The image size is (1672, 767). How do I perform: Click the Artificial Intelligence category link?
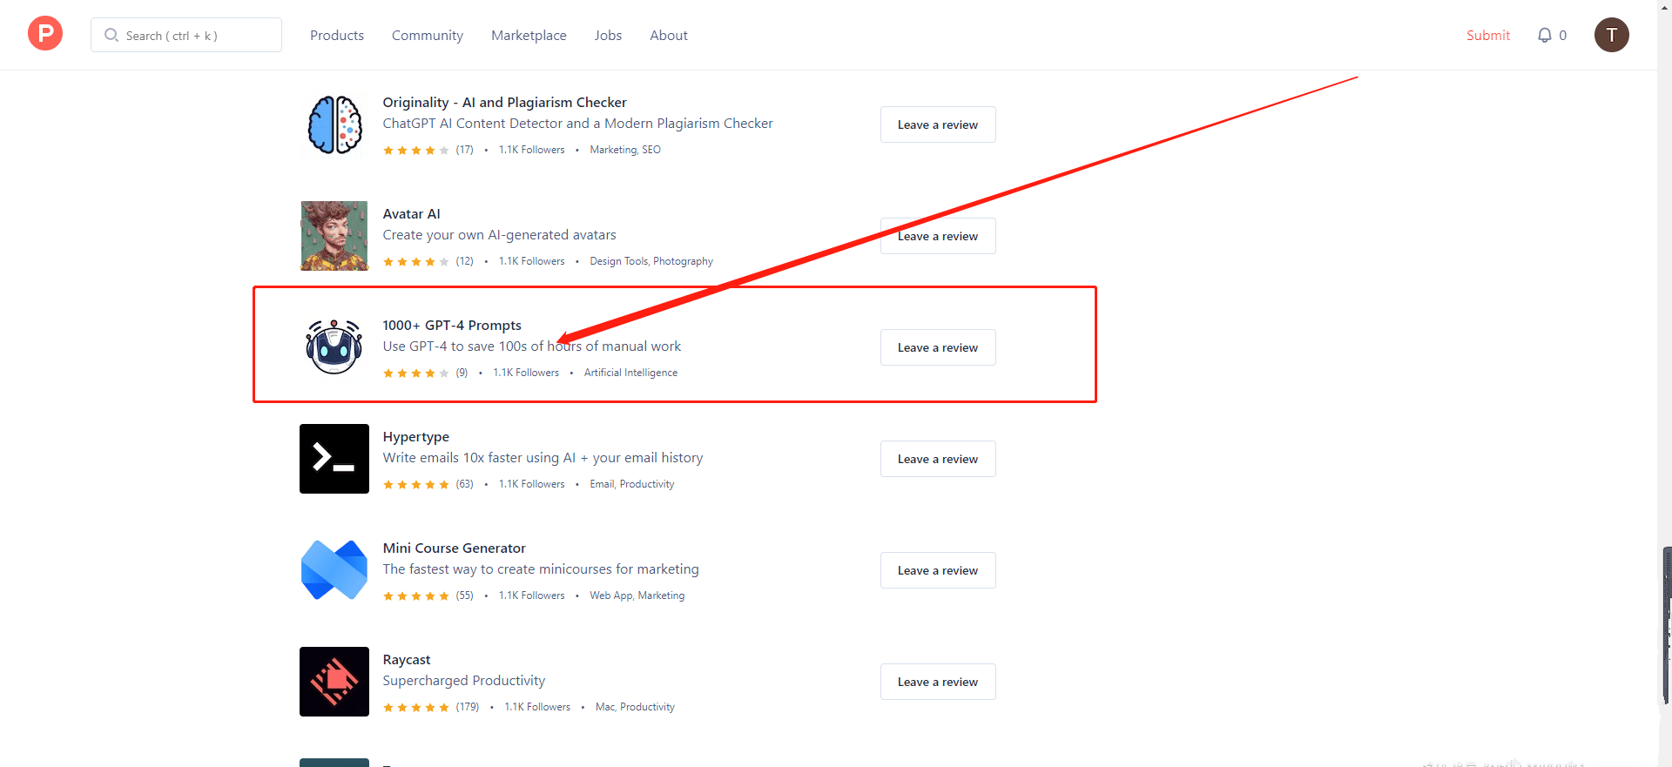[630, 373]
